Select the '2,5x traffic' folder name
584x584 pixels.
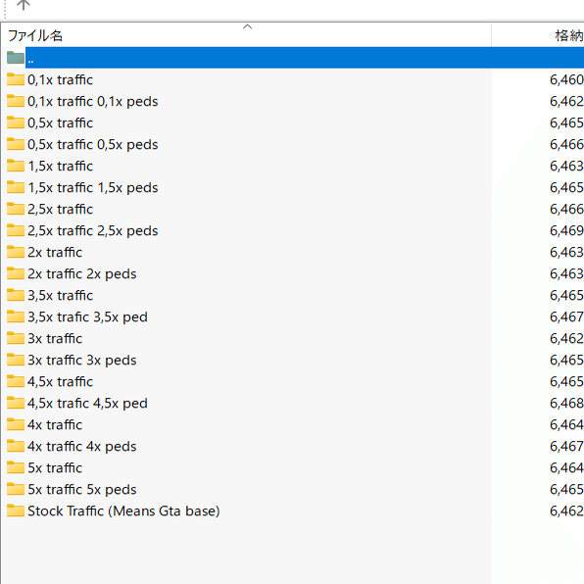pyautogui.click(x=60, y=210)
